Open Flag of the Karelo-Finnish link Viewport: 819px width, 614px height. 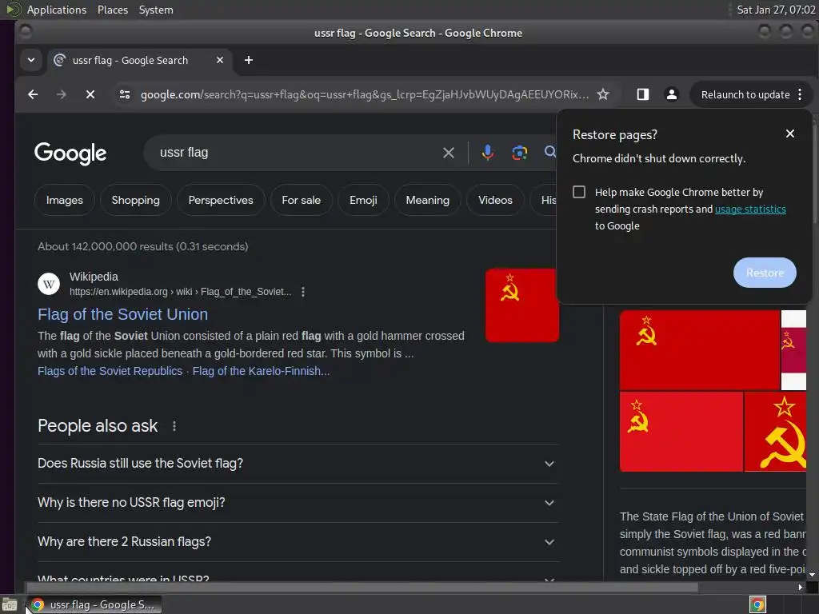(262, 371)
